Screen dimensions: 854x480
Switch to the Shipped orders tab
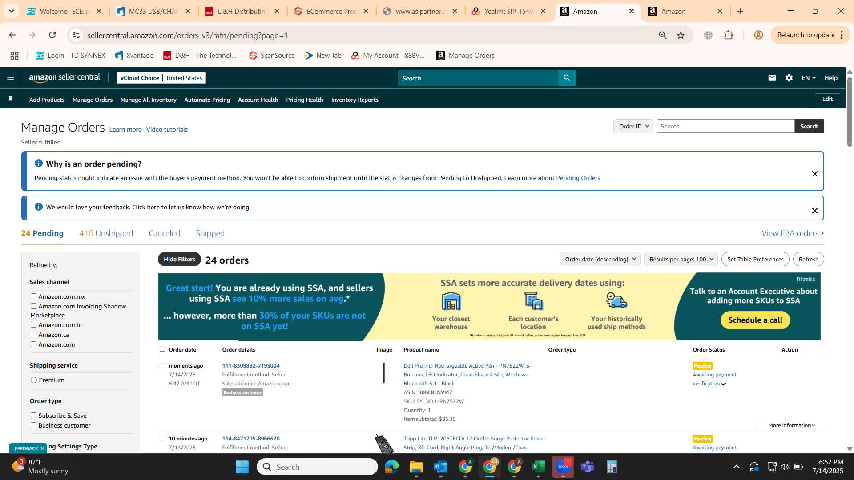pyautogui.click(x=210, y=233)
